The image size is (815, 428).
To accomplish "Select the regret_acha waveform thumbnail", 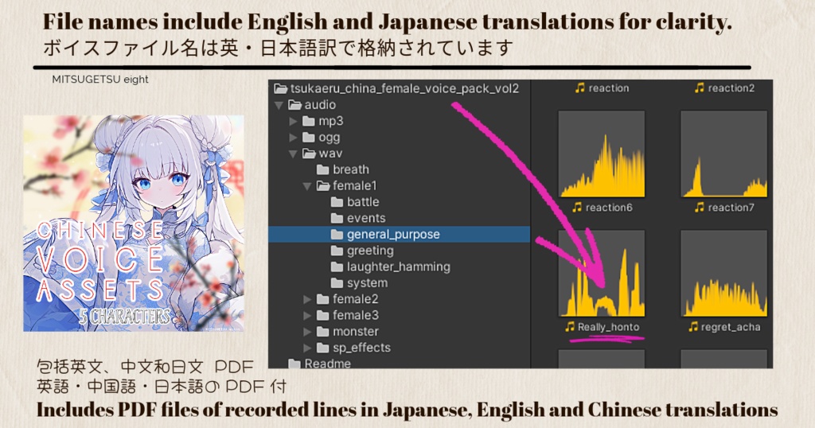I will [x=724, y=273].
